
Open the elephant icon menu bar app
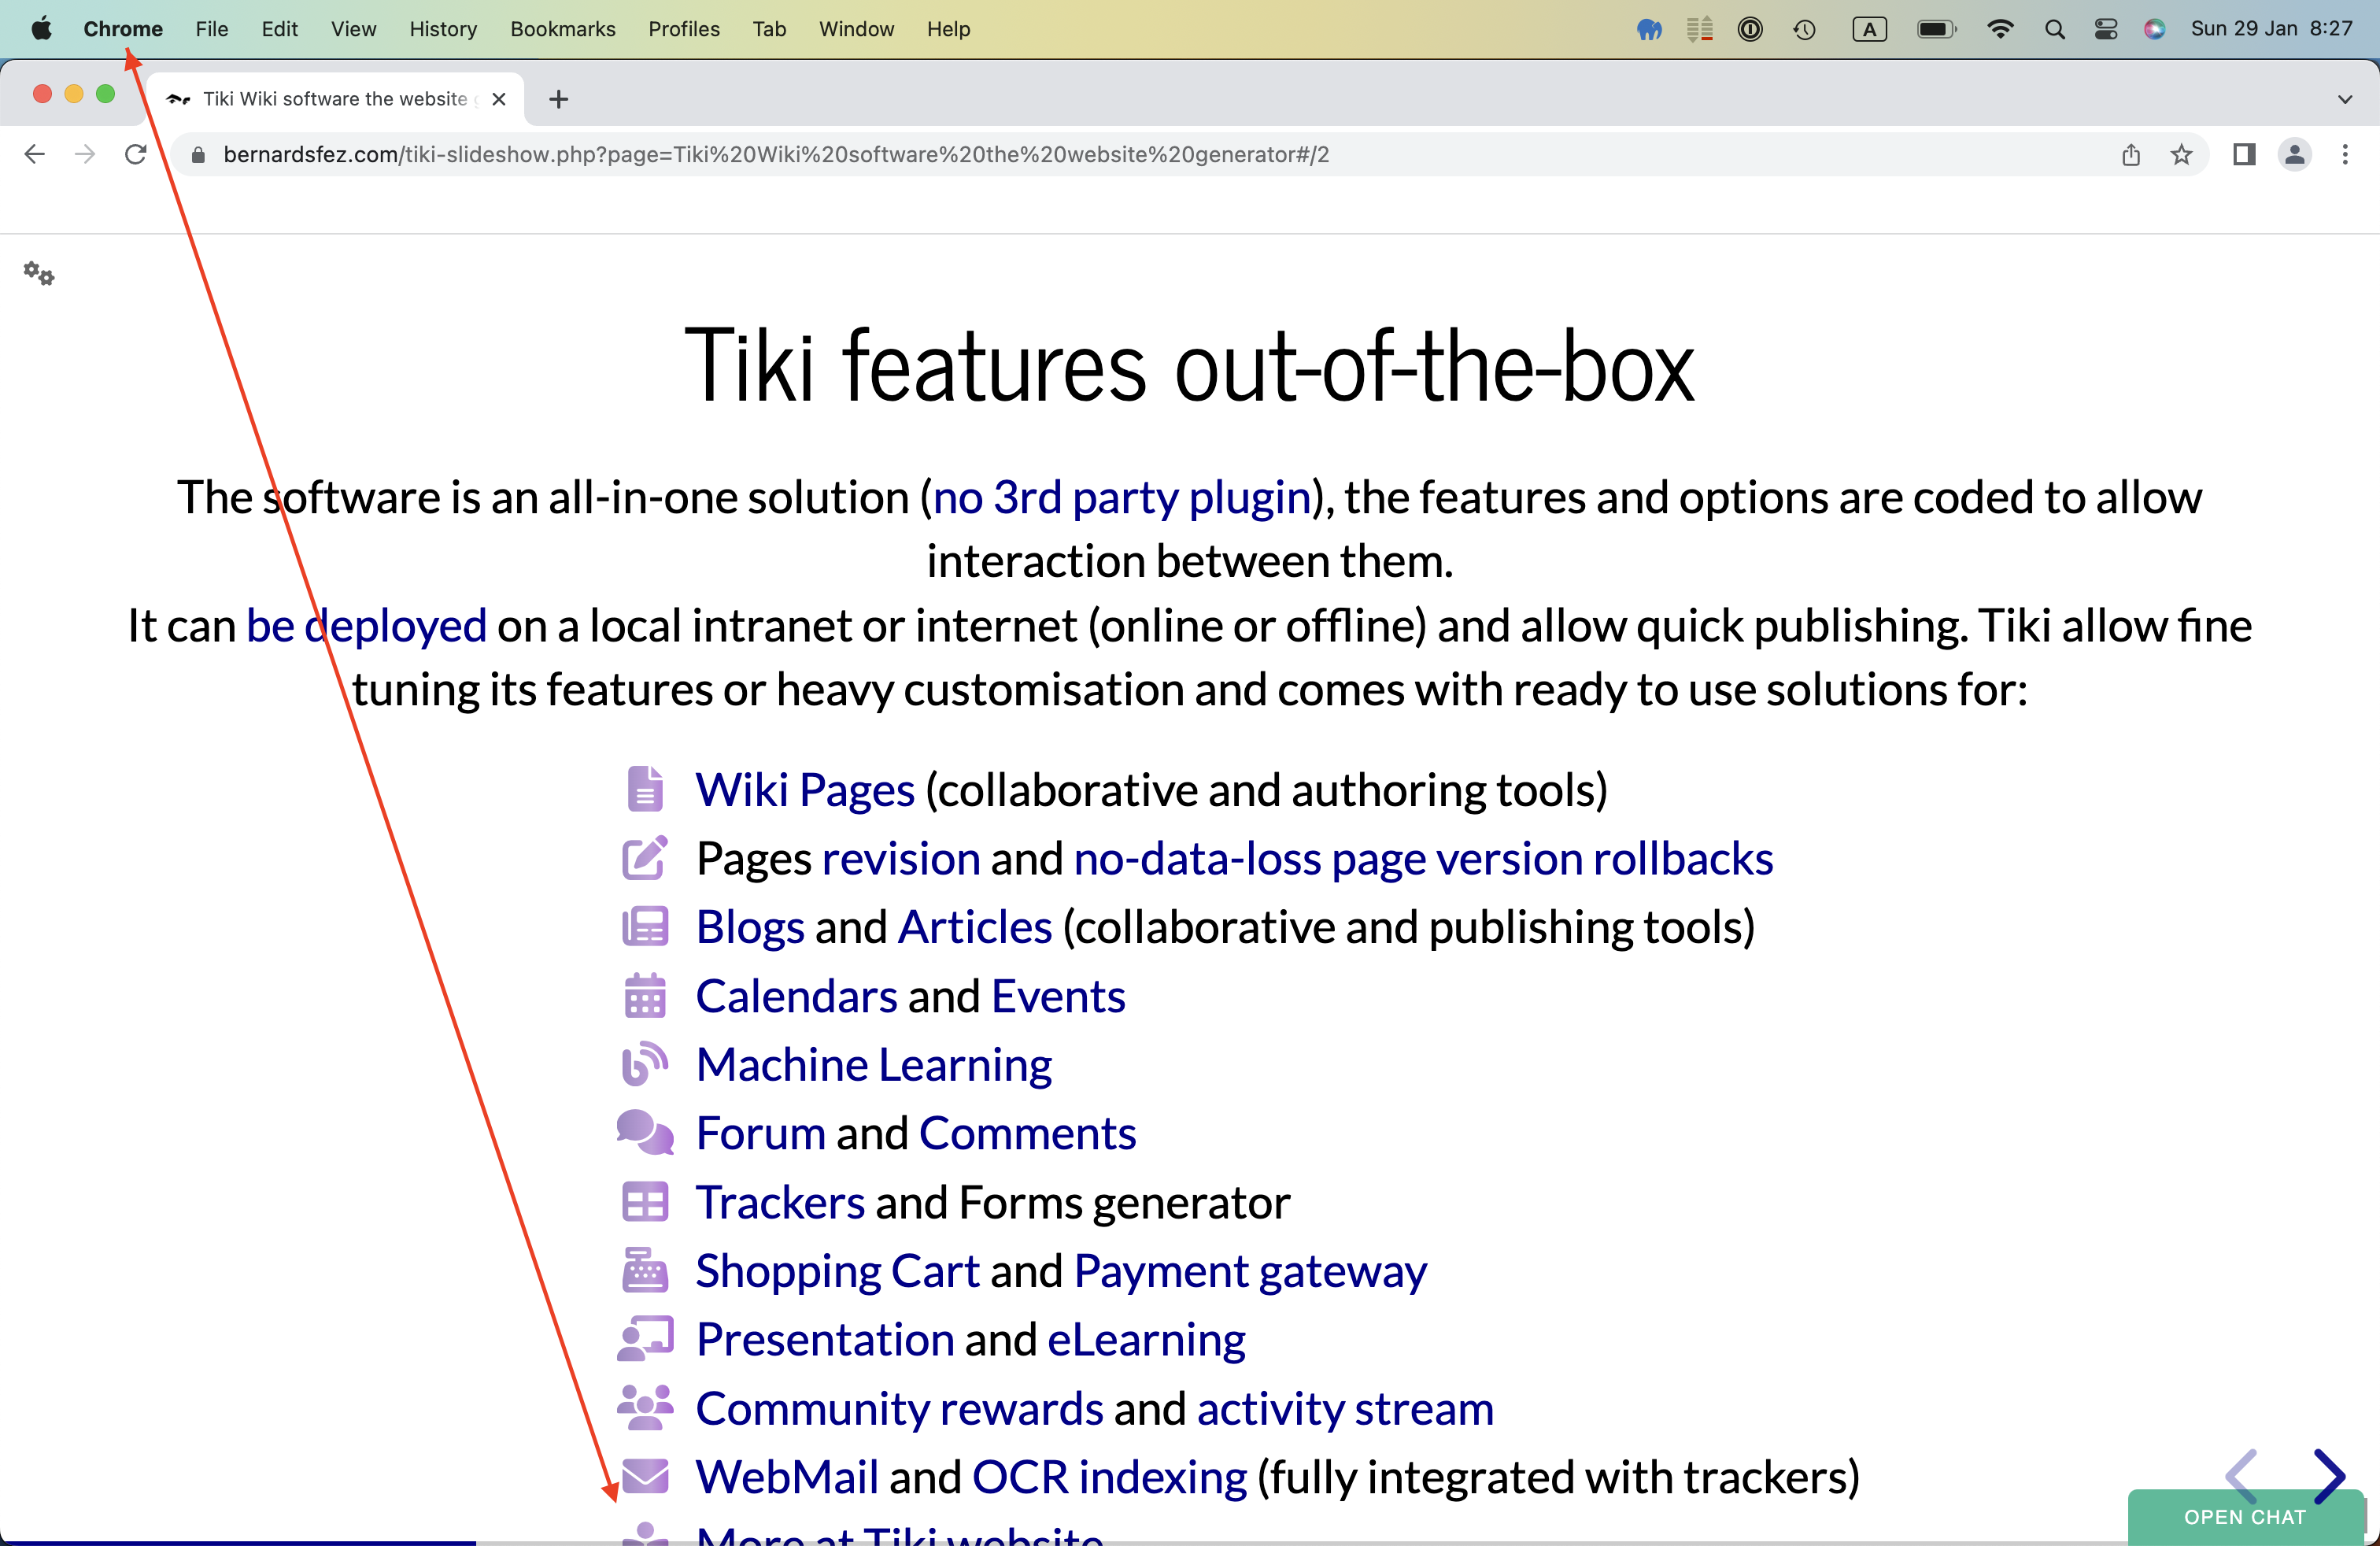click(1650, 29)
